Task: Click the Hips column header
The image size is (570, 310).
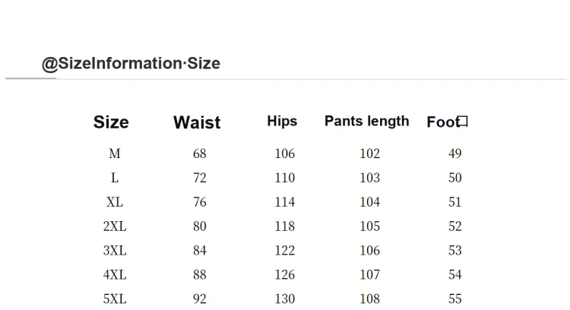Action: tap(282, 121)
